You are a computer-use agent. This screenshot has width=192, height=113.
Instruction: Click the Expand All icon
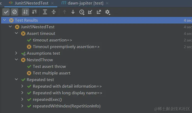[45, 12]
